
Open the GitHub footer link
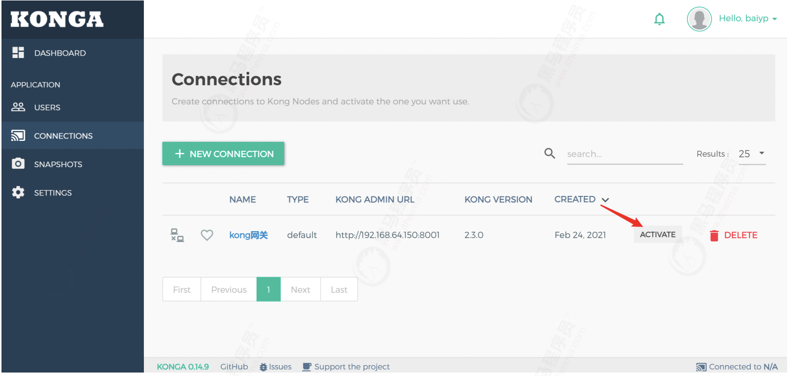[x=234, y=367]
